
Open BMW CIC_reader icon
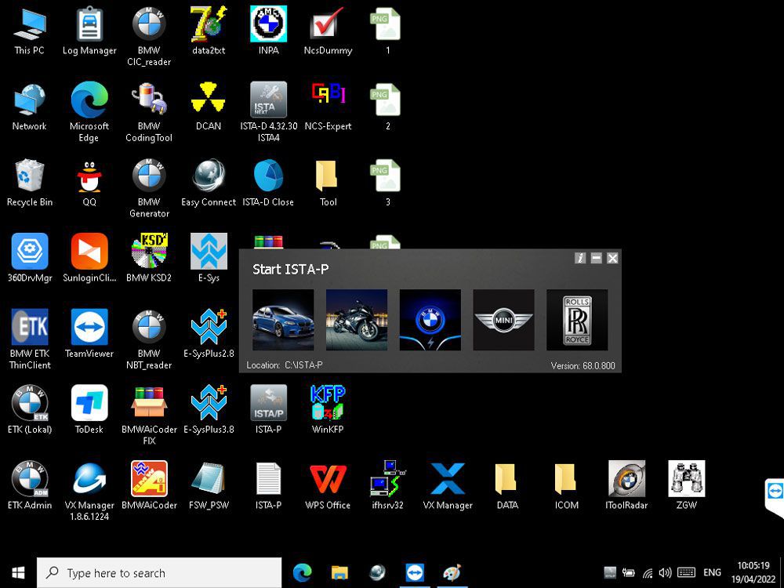(149, 37)
